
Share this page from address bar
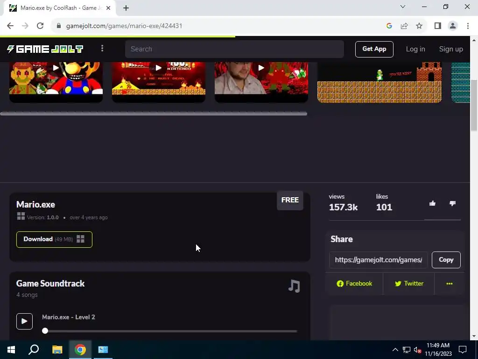(x=404, y=26)
